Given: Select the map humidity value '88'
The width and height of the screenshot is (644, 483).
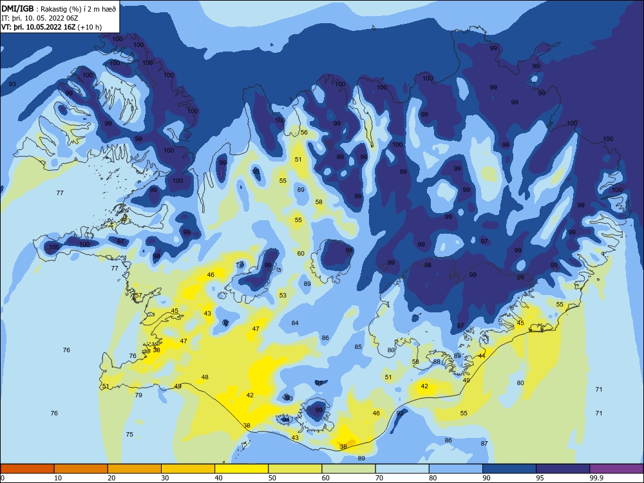Looking at the screenshot, I should (437, 362).
